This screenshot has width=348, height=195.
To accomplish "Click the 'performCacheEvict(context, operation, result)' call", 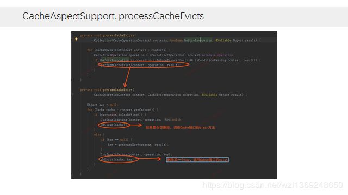I will (x=140, y=65).
